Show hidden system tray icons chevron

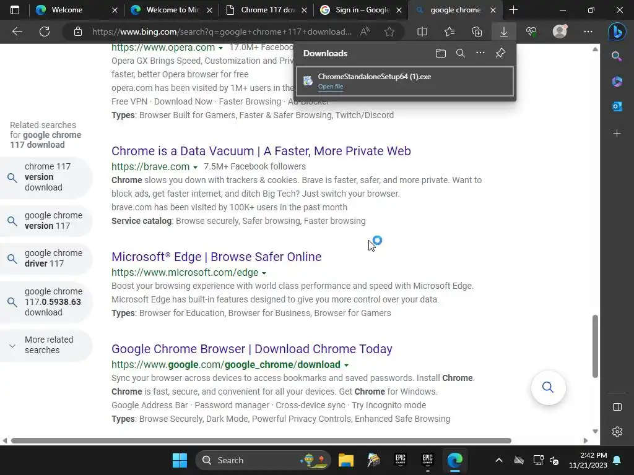(499, 460)
